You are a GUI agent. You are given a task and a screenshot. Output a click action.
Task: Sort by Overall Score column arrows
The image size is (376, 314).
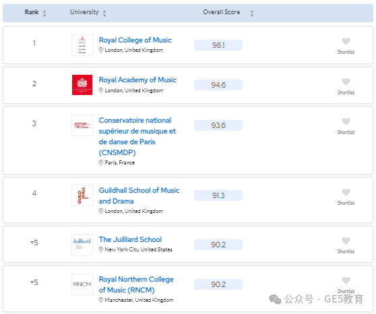pos(252,13)
